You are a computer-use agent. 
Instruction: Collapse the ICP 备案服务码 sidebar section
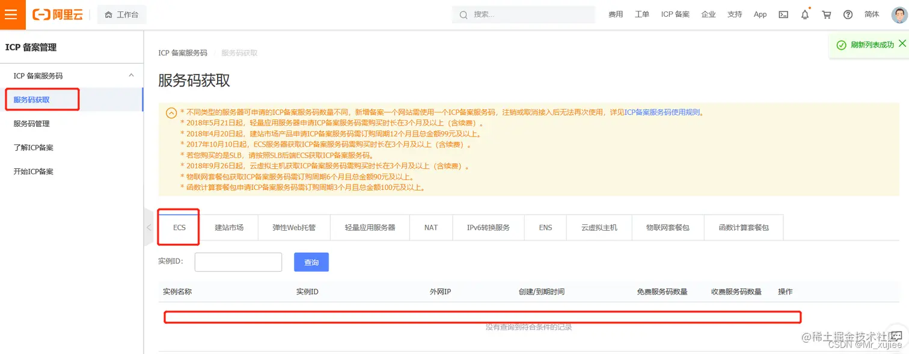(x=131, y=75)
